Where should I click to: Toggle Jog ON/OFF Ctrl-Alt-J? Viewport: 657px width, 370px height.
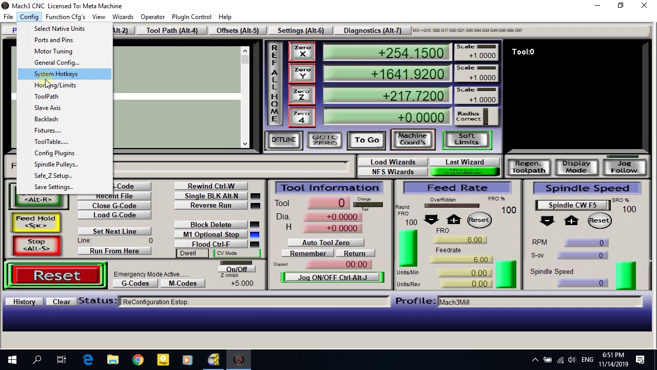[x=332, y=277]
